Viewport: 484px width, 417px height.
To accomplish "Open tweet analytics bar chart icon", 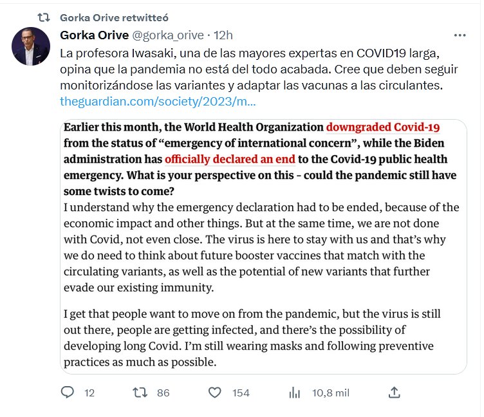I will 295,392.
